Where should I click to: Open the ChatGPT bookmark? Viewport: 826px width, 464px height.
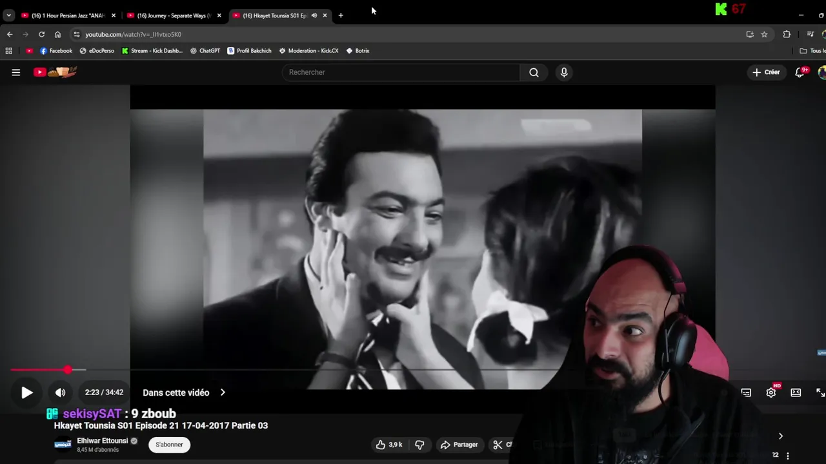[x=205, y=50]
